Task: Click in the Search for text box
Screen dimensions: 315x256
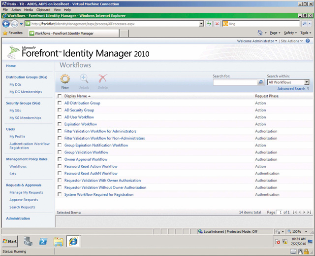Action: coord(235,82)
